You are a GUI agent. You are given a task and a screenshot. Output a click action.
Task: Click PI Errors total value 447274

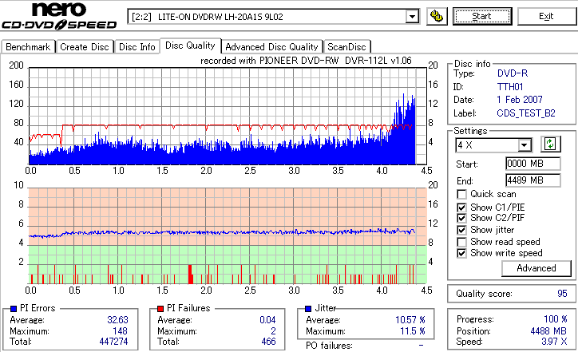pyautogui.click(x=113, y=342)
